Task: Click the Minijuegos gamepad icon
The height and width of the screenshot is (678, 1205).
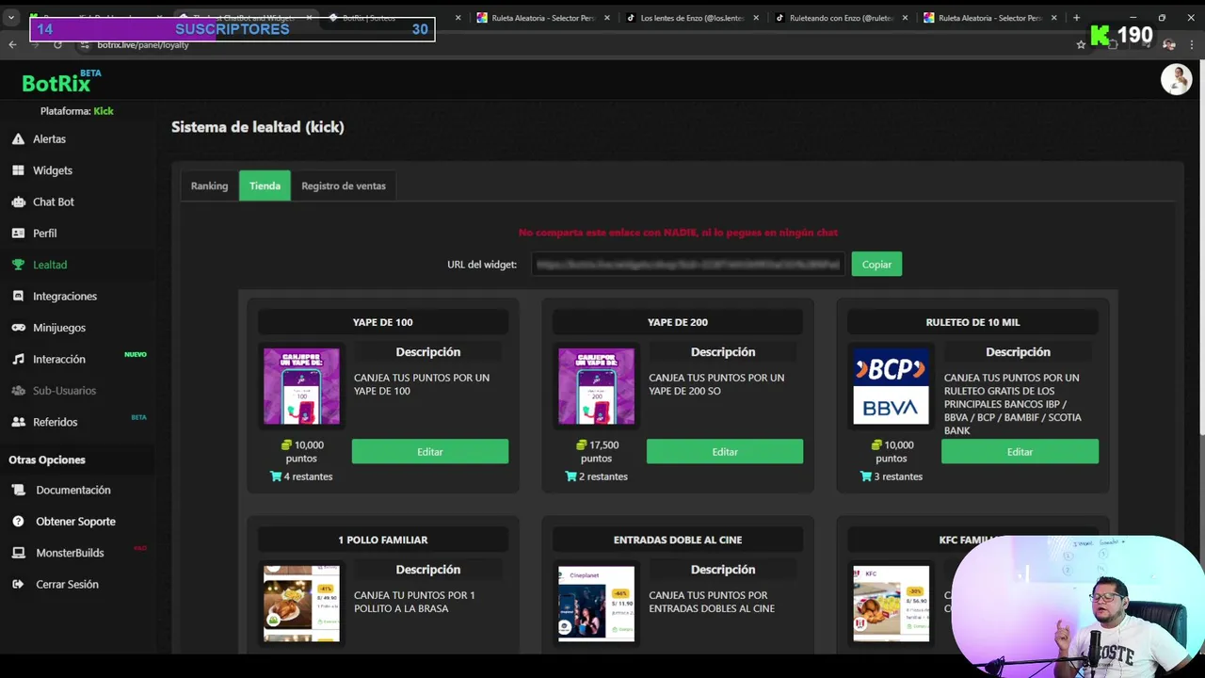Action: coord(18,328)
